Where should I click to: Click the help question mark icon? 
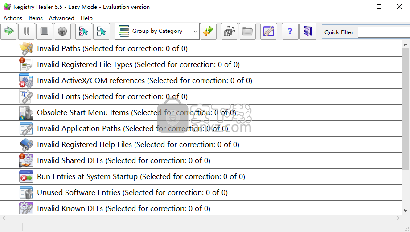(290, 31)
